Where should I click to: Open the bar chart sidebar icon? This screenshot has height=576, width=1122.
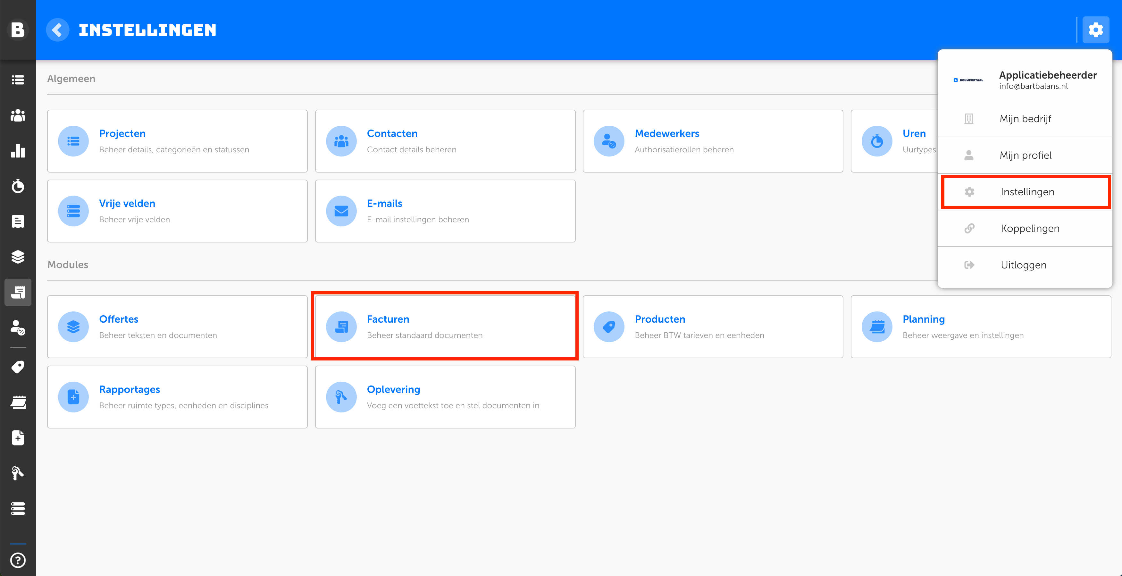tap(18, 151)
